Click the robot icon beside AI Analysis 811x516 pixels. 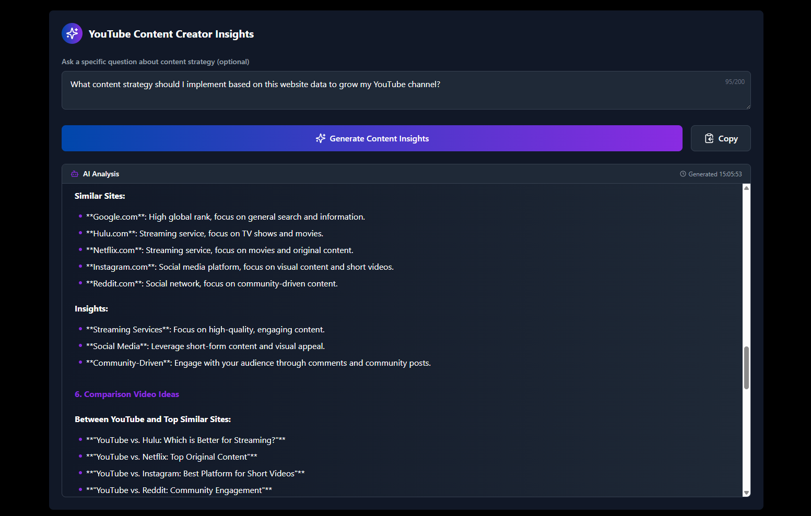(x=75, y=174)
